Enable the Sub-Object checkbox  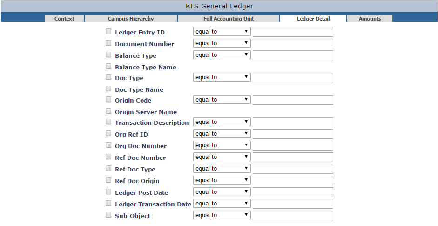click(108, 215)
